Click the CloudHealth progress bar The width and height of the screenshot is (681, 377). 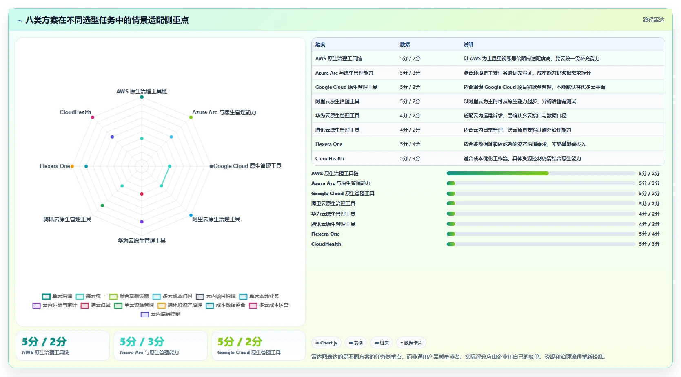[x=541, y=244]
